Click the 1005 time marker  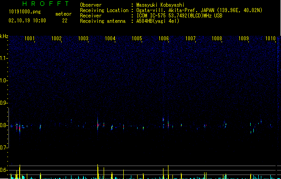tap(137, 38)
